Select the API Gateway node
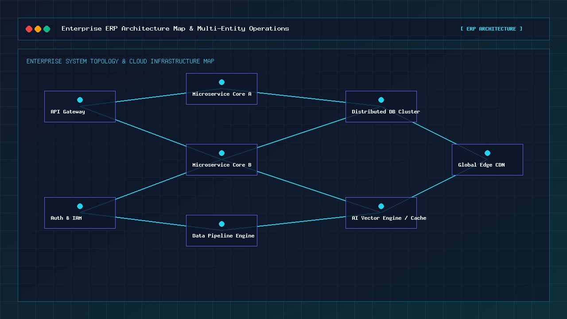Image resolution: width=567 pixels, height=319 pixels. (80, 106)
